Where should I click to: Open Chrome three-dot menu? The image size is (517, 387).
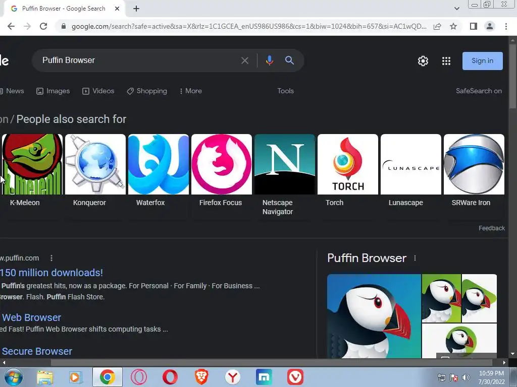point(506,26)
